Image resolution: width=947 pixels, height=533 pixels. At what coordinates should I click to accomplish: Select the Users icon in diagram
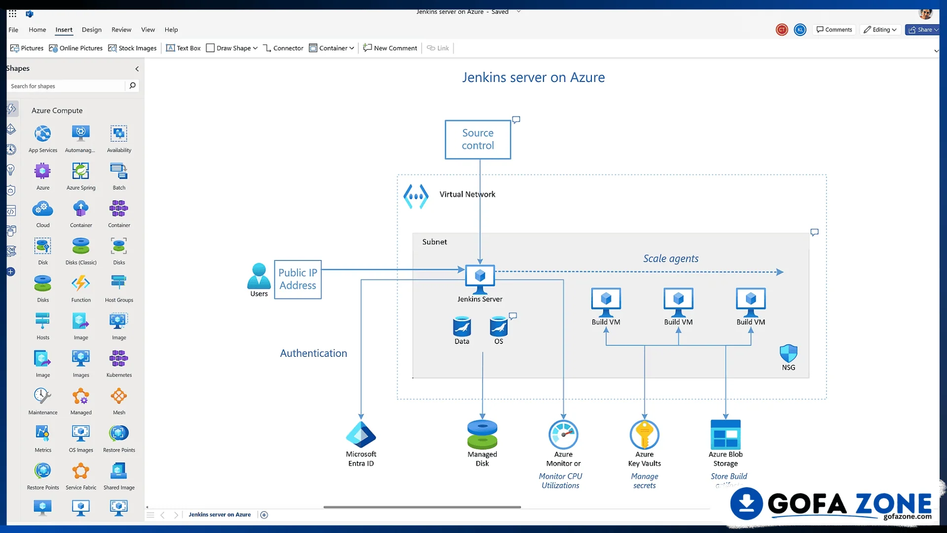click(x=259, y=276)
